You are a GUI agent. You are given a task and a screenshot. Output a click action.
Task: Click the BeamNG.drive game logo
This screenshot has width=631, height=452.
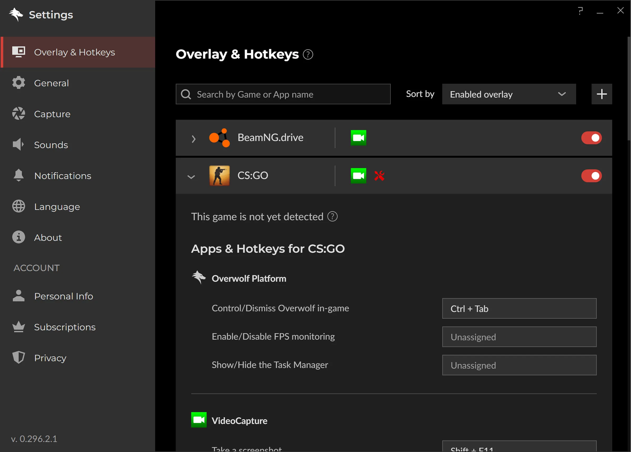coord(220,138)
